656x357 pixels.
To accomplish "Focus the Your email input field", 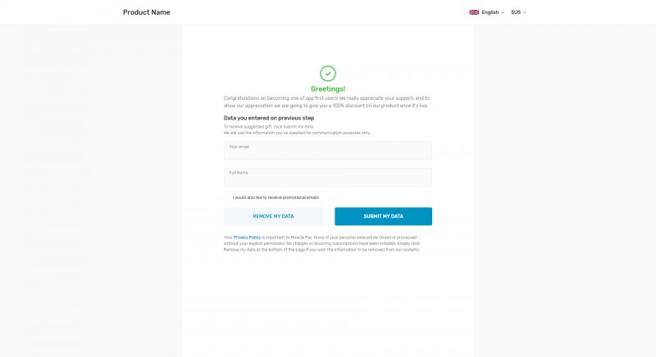I will 328,153.
